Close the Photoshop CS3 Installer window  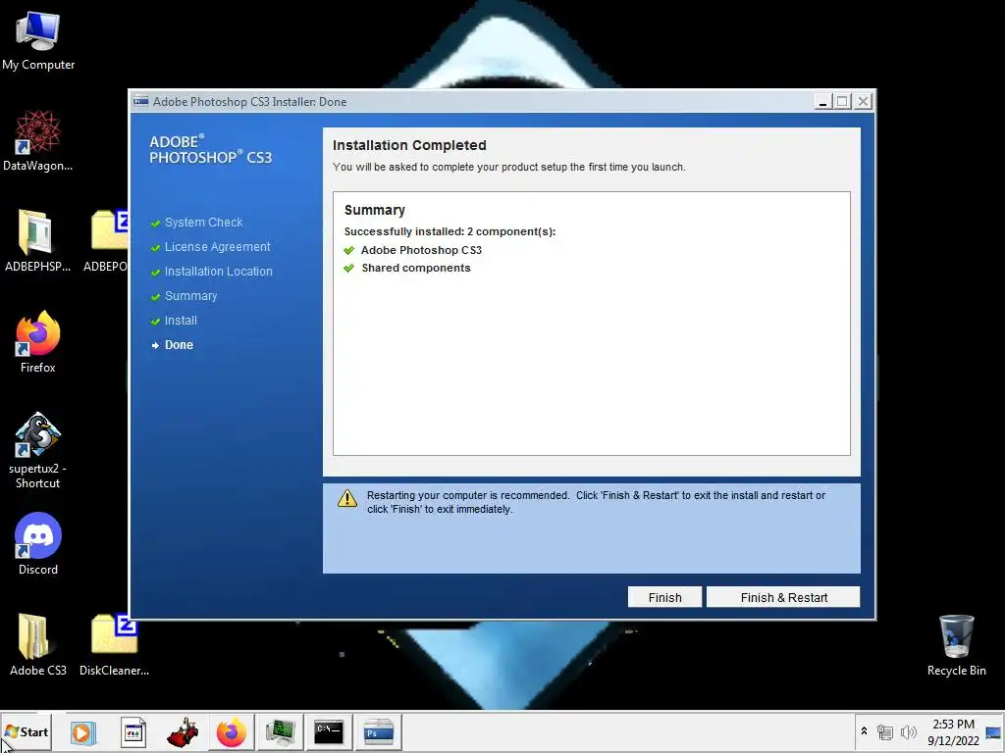[x=863, y=101]
